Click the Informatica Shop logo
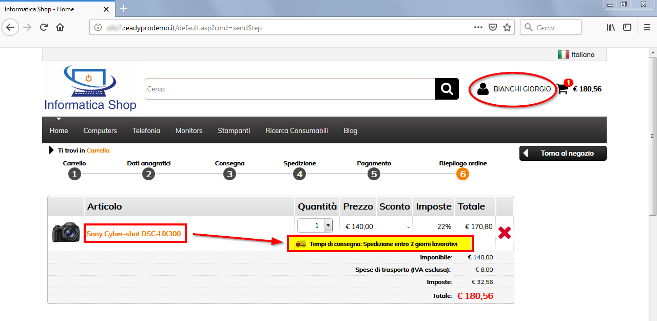The height and width of the screenshot is (321, 657). [90, 88]
